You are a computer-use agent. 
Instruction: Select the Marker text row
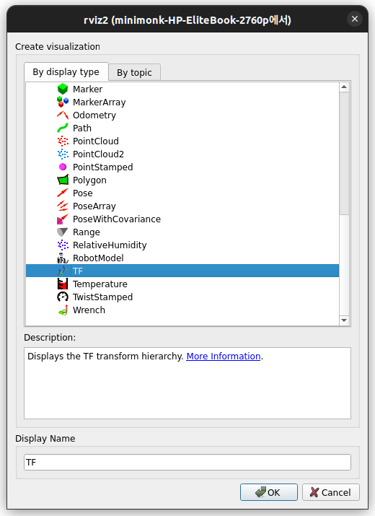[88, 89]
